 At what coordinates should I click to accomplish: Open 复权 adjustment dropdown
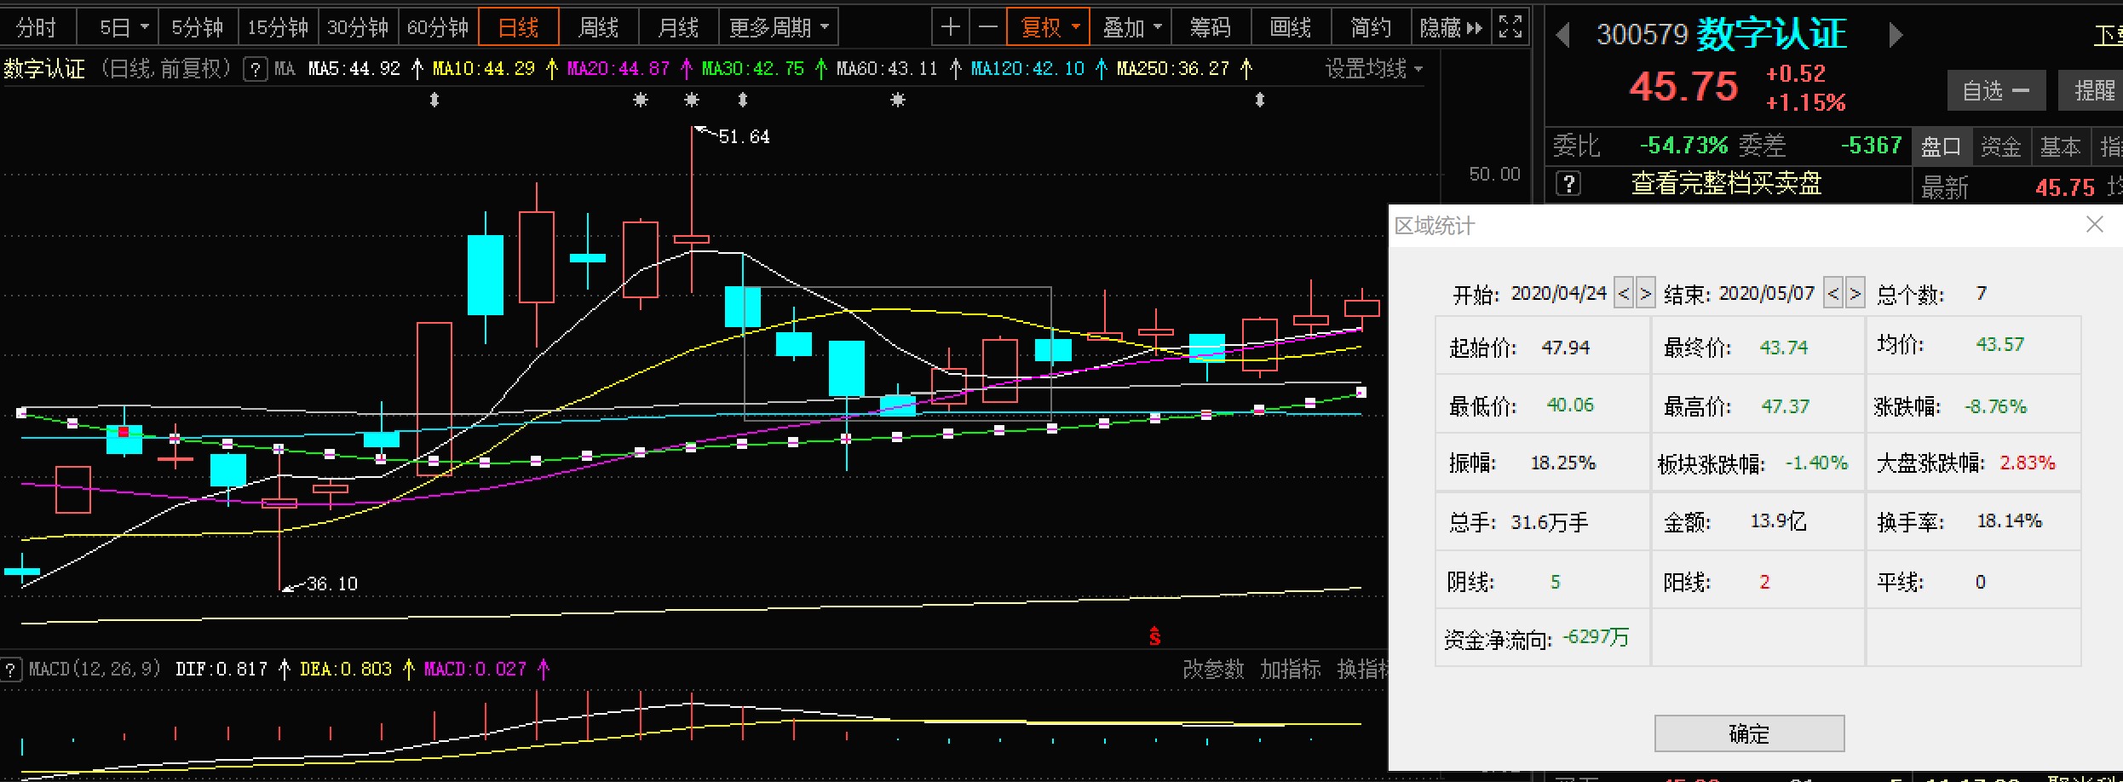pos(1049,27)
